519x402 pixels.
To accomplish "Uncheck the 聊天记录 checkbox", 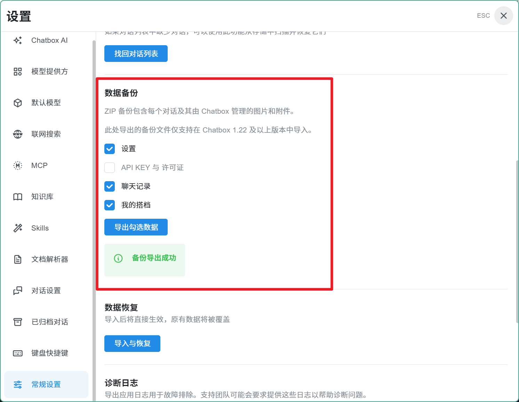I will coord(110,186).
